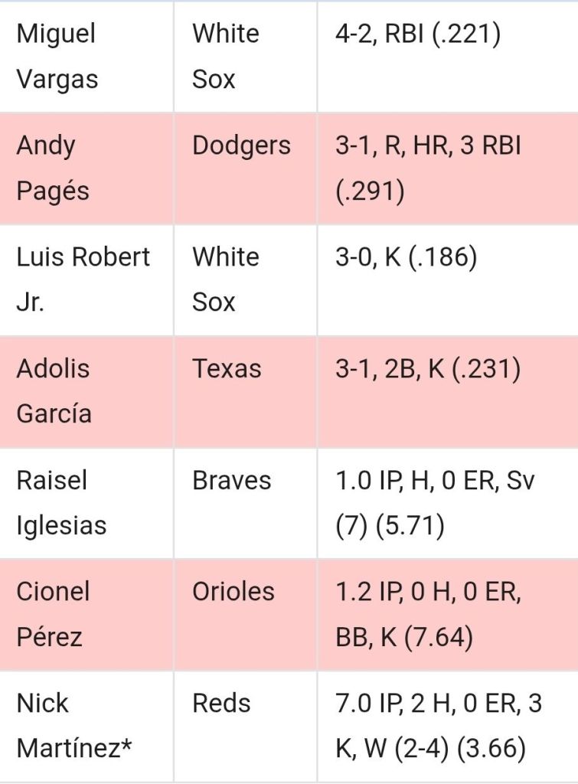
Task: Select Luis Robert Jr. name cell
Action: (x=87, y=280)
